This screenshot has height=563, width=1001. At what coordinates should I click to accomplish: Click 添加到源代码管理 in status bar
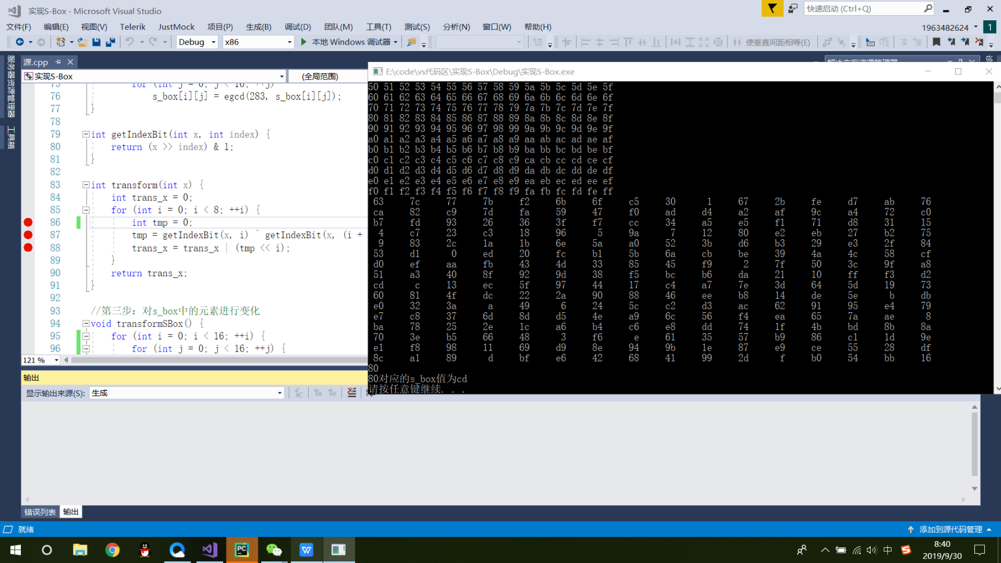(950, 529)
